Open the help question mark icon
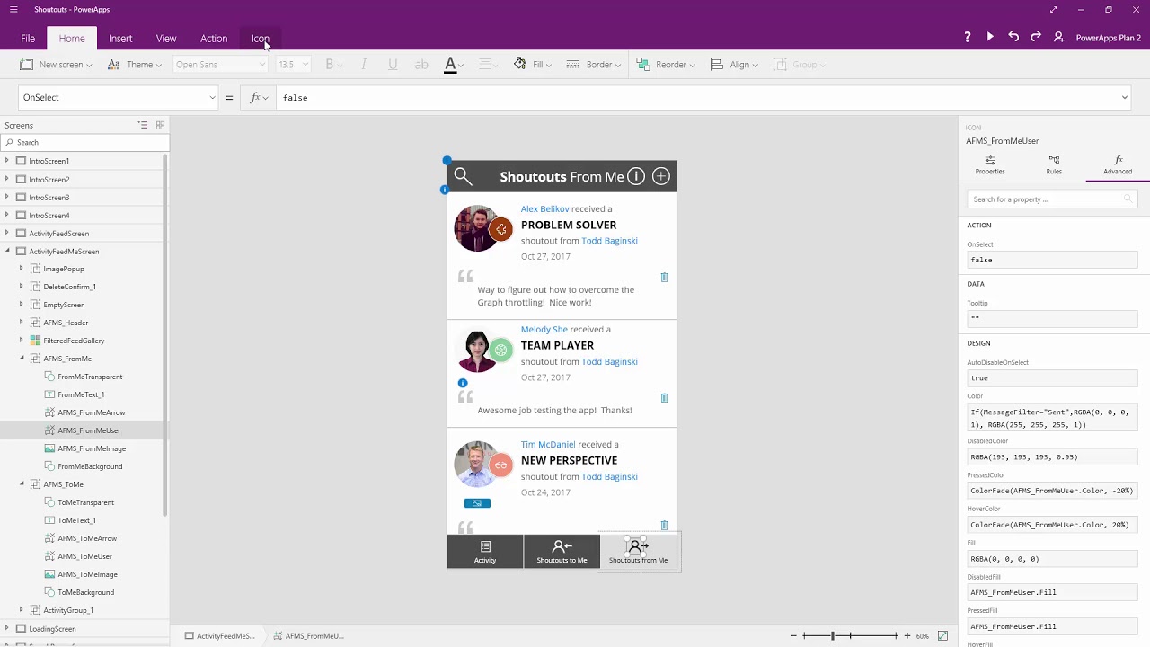This screenshot has width=1150, height=647. [x=967, y=37]
